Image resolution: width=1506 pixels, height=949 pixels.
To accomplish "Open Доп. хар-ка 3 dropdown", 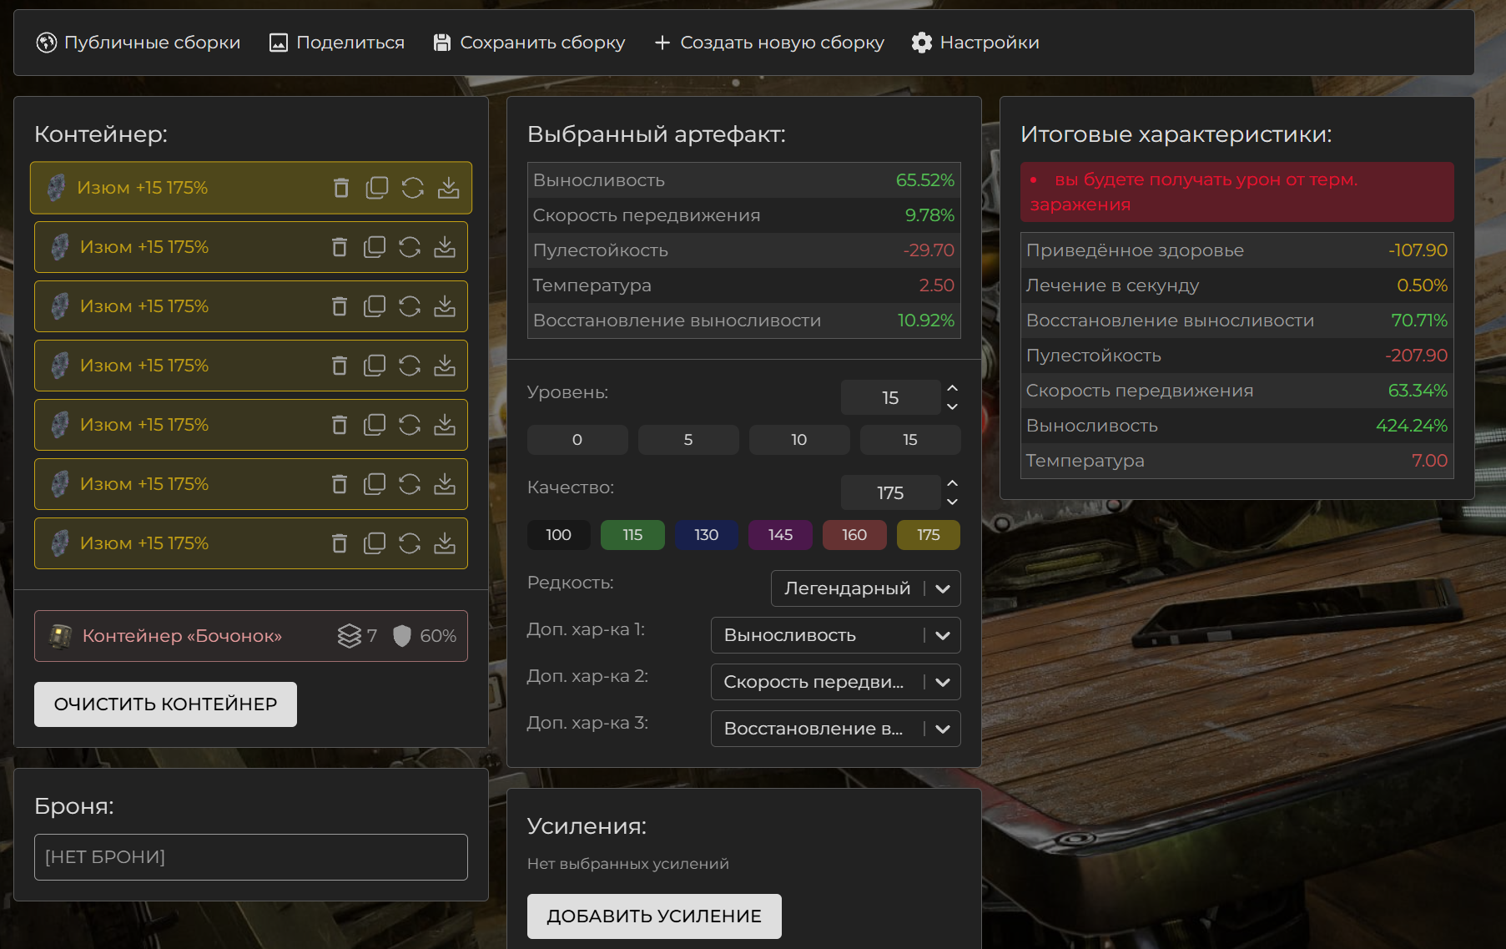I will (835, 729).
